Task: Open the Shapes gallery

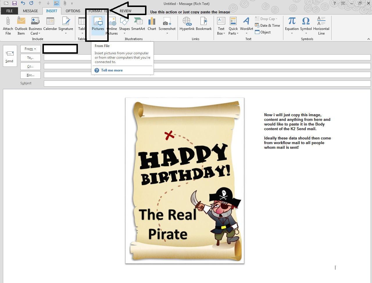Action: (124, 26)
